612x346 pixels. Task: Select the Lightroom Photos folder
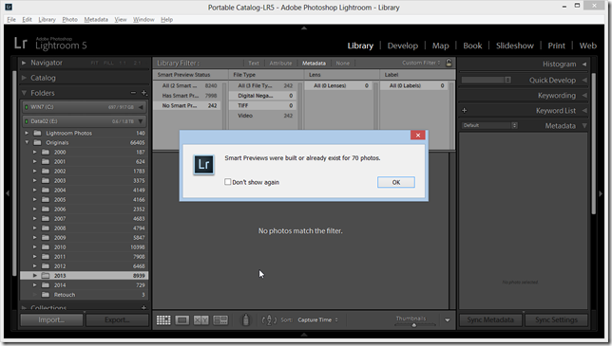tap(85, 133)
